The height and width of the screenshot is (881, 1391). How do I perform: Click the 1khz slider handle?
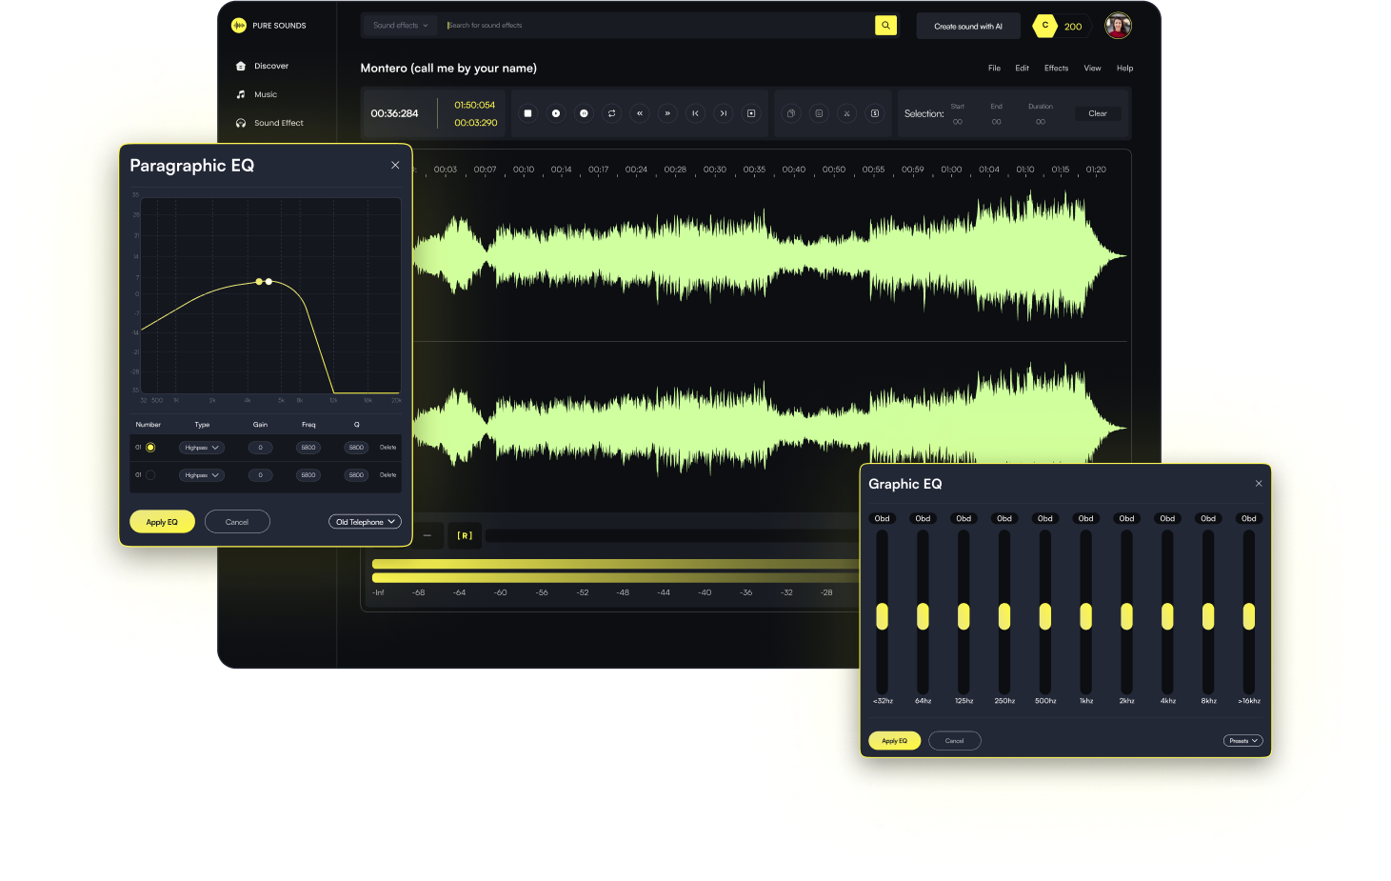pyautogui.click(x=1085, y=616)
